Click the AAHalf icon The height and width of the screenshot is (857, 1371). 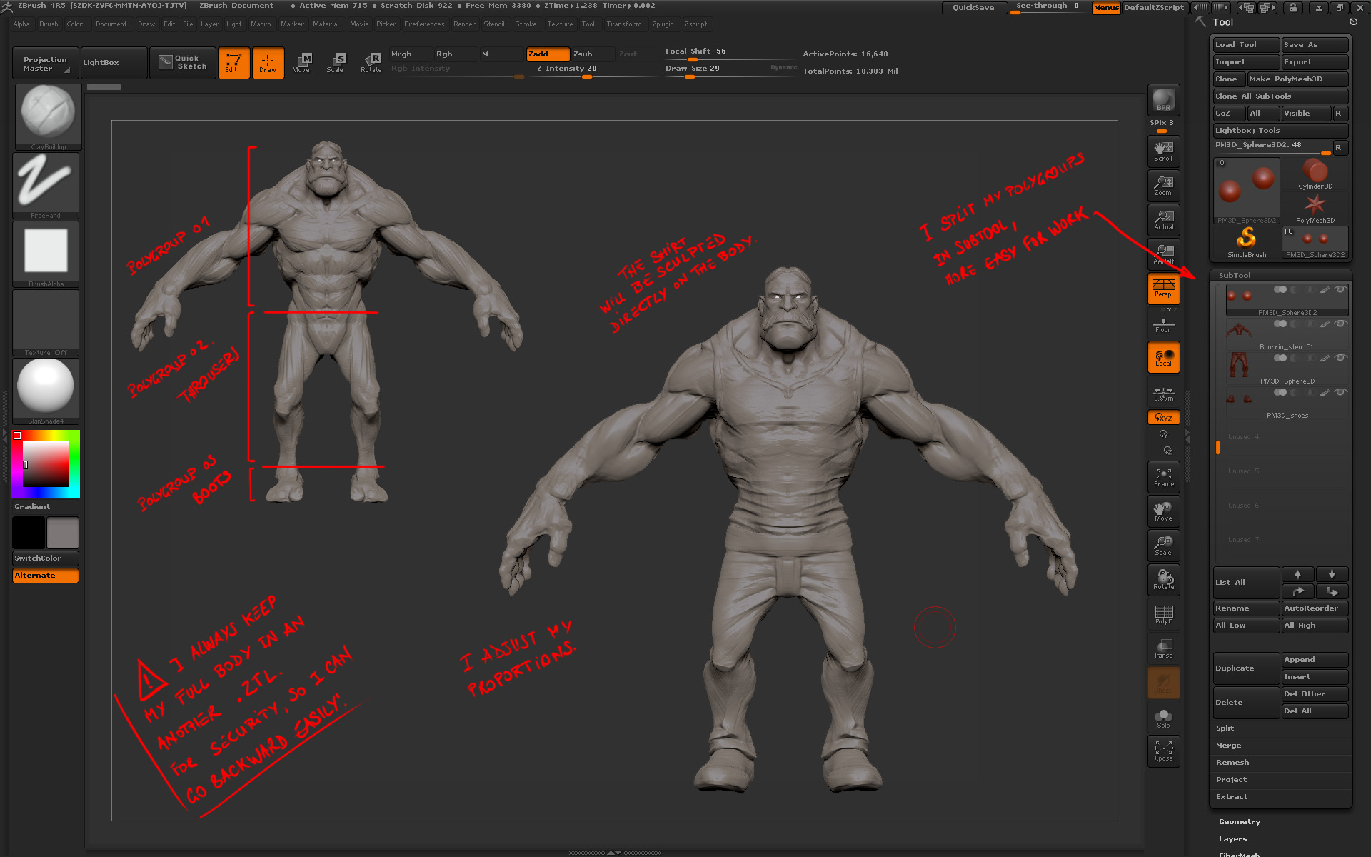click(x=1163, y=254)
